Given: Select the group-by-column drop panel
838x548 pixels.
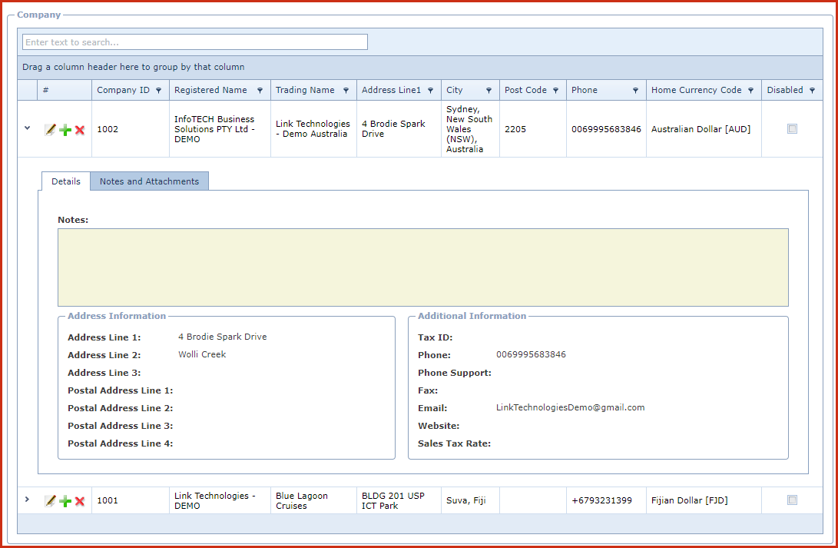Looking at the screenshot, I should click(x=420, y=68).
